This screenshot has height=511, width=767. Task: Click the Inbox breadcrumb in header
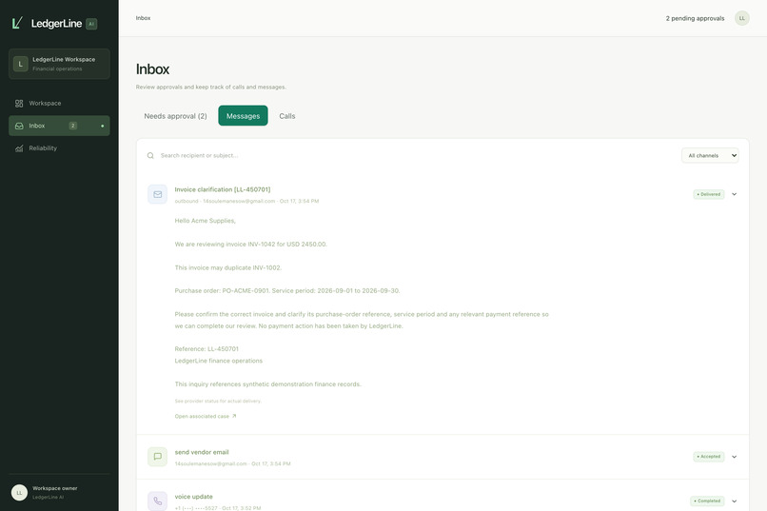pos(144,18)
